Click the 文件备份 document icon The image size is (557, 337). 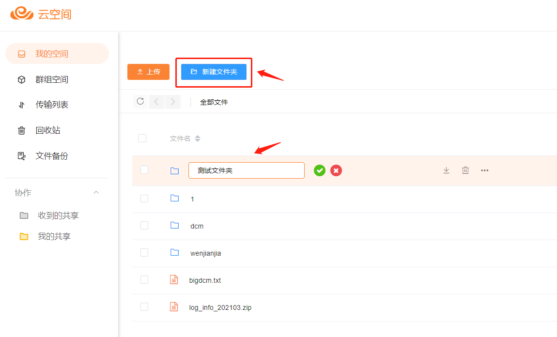22,156
